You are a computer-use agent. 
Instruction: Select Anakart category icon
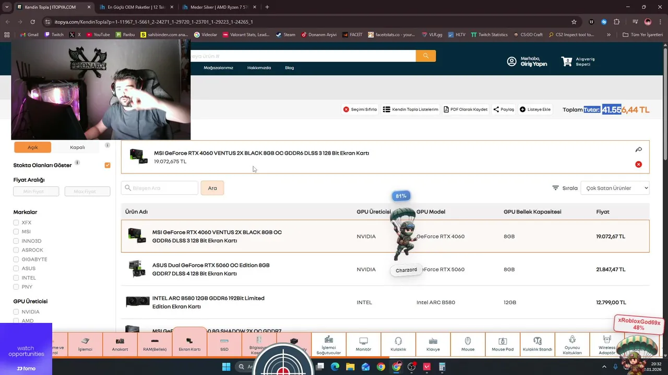120,345
